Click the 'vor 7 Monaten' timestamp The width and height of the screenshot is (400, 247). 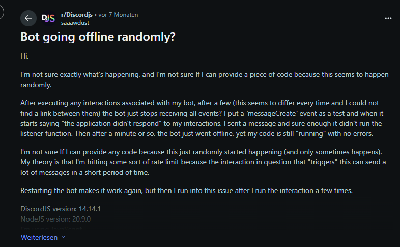tap(118, 15)
